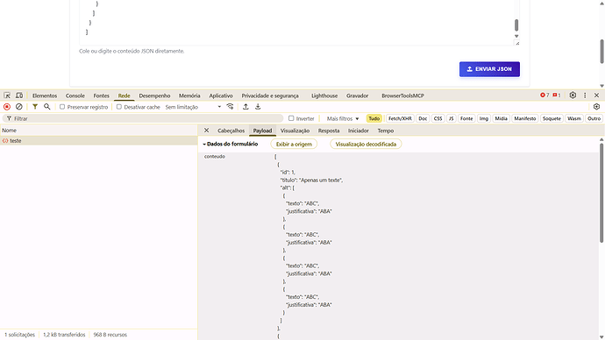This screenshot has height=340, width=605.
Task: Check the Inverter filter checkbox
Action: (x=291, y=118)
